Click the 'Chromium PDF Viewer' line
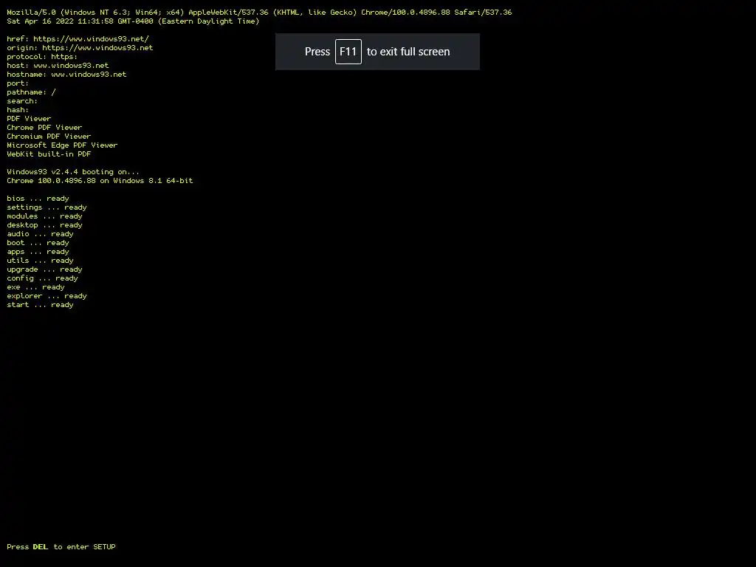Image resolution: width=756 pixels, height=567 pixels. (x=49, y=137)
